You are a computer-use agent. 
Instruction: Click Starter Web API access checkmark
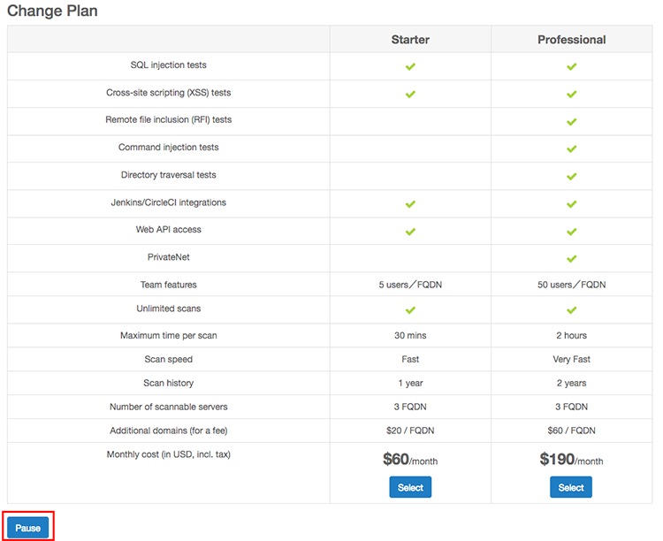click(410, 232)
